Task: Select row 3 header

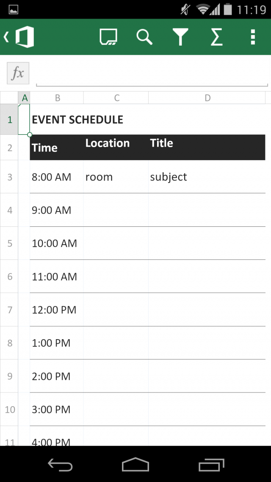Action: point(9,177)
